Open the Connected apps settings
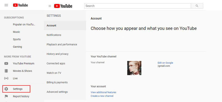 tap(56, 64)
